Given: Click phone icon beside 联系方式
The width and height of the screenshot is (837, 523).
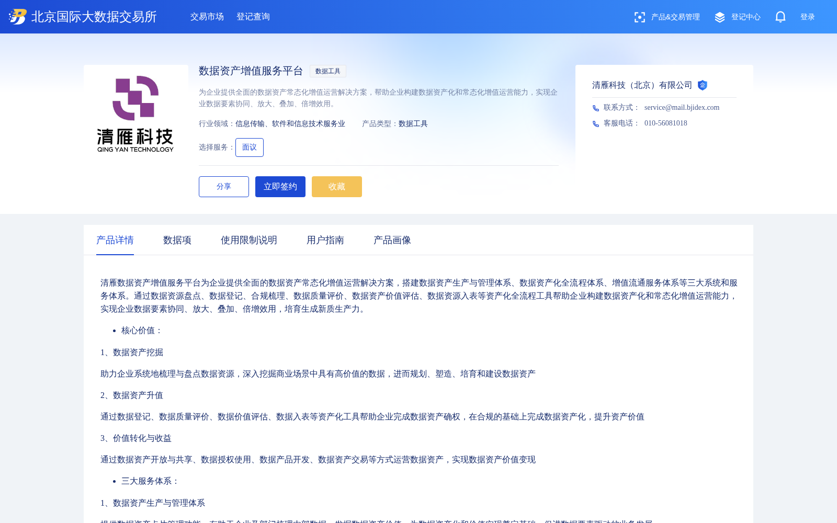Looking at the screenshot, I should pyautogui.click(x=596, y=108).
